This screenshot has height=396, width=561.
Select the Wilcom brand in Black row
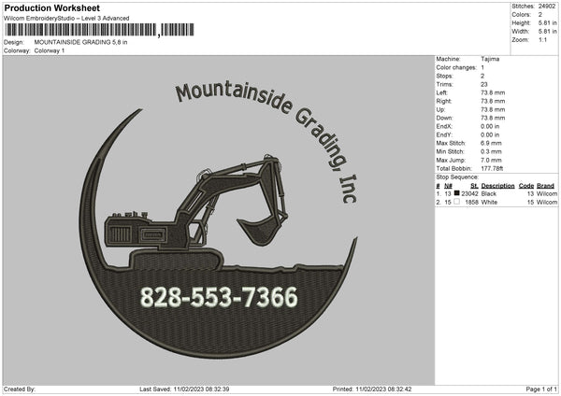[547, 193]
